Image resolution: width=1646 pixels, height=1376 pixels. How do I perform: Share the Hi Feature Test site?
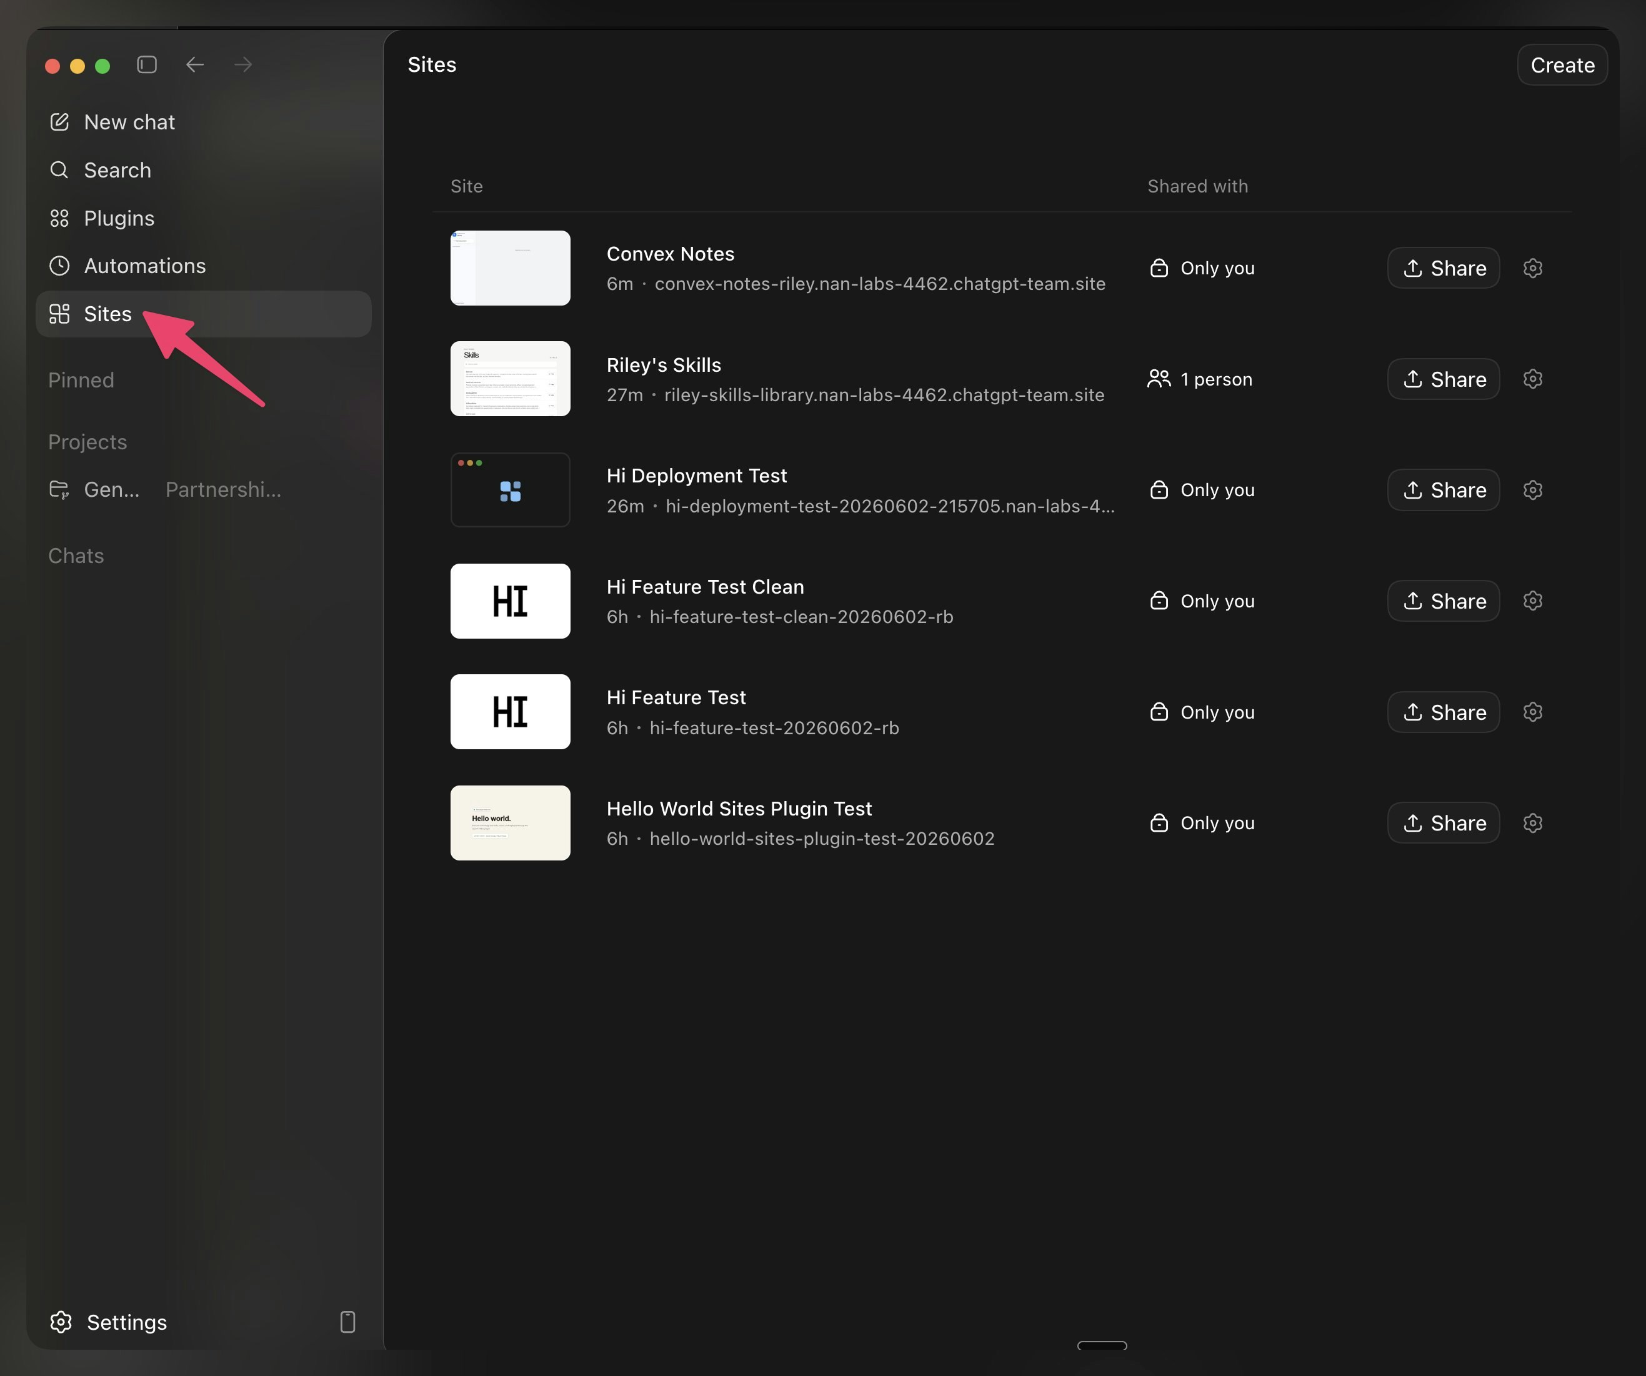tap(1444, 712)
